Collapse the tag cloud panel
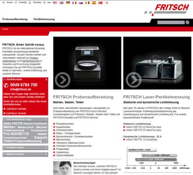This screenshot has width=193, height=175. click(x=46, y=119)
